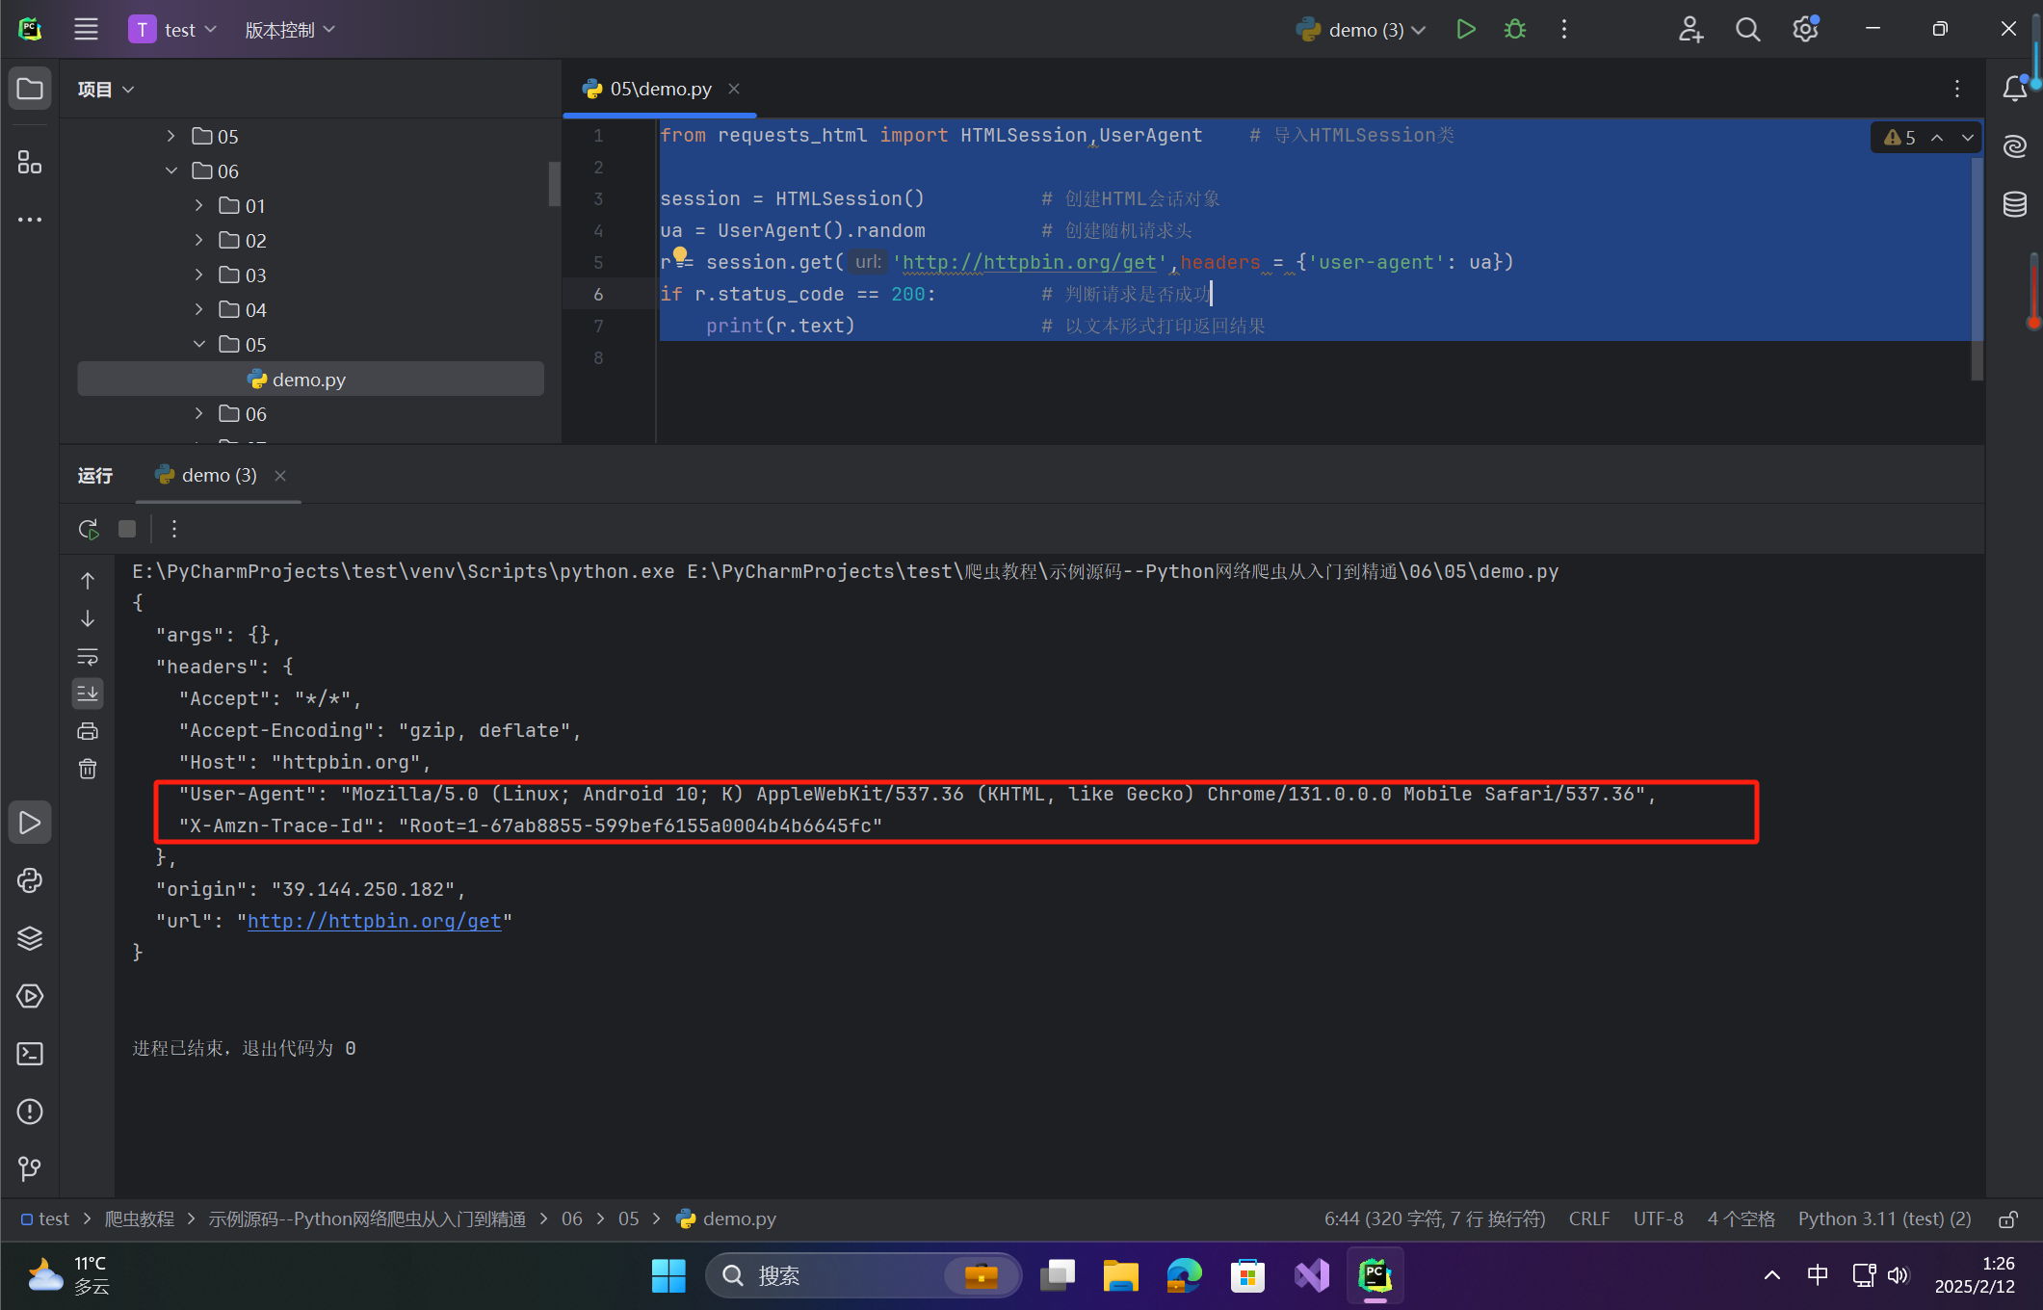This screenshot has width=2043, height=1310.
Task: Change UTF-8 file encoding
Action: coord(1659,1219)
